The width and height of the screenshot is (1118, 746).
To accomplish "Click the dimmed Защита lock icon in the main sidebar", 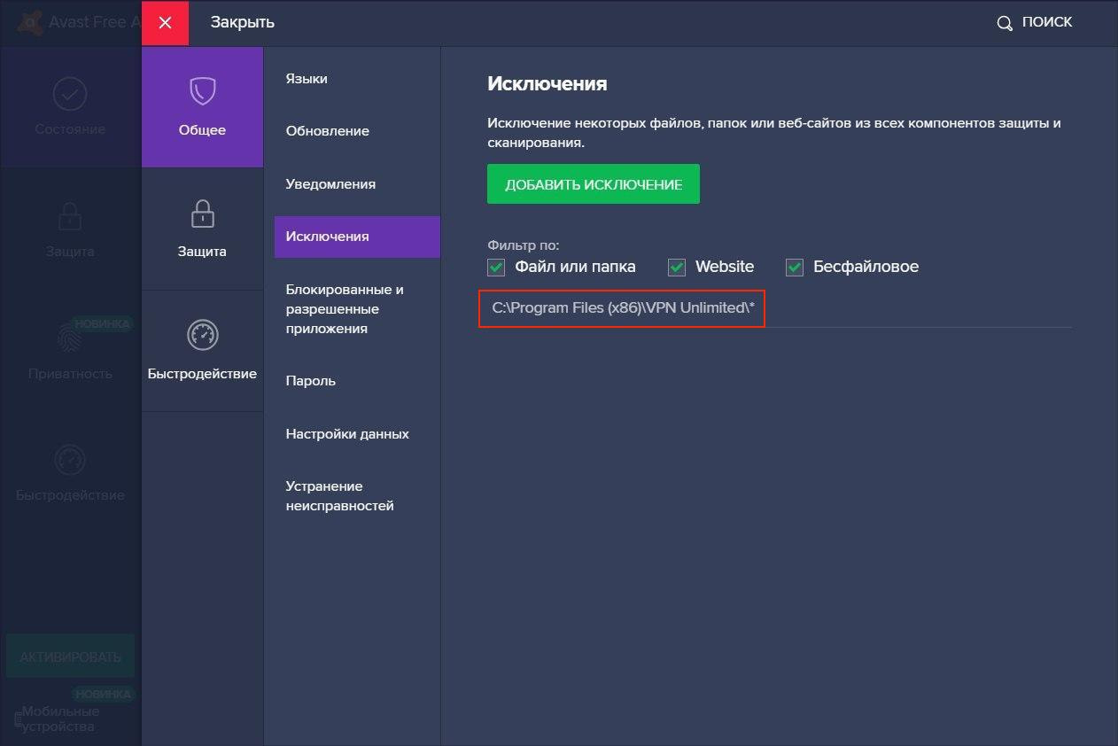I will coord(70,215).
